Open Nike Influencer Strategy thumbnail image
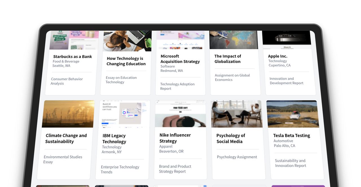Viewport: 361px width, 187px height. click(x=180, y=114)
